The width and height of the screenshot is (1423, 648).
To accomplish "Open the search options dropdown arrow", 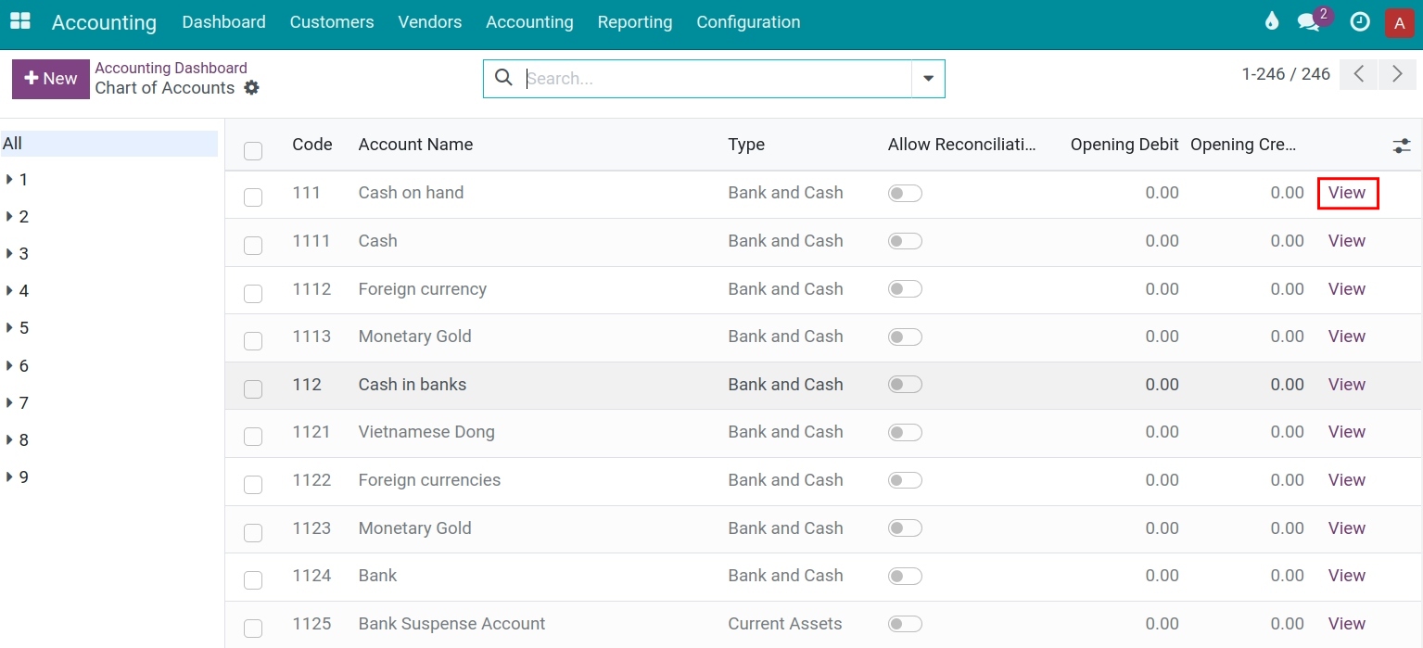I will (x=928, y=79).
